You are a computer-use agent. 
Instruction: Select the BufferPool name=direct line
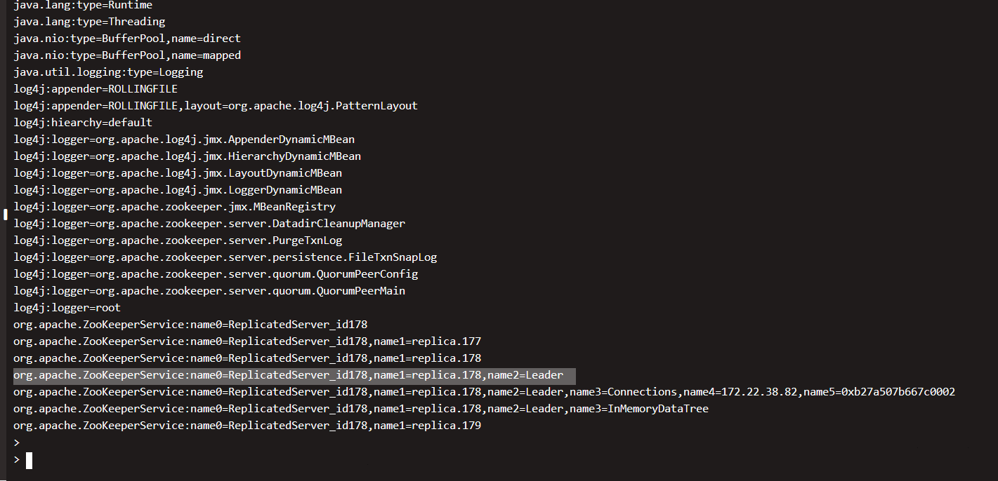pos(127,39)
